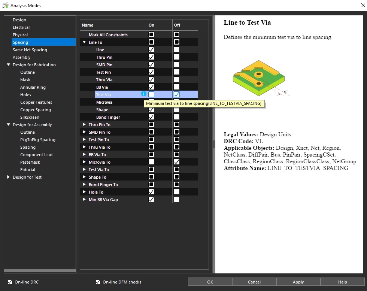Toggle the On-line DRC checkbox
Viewport: 367px width, 291px height.
point(10,282)
